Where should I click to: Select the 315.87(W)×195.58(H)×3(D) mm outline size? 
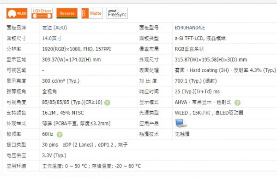(211, 60)
